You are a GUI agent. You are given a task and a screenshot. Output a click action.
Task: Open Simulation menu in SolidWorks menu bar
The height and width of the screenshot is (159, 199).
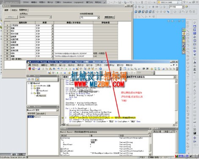point(67,2)
